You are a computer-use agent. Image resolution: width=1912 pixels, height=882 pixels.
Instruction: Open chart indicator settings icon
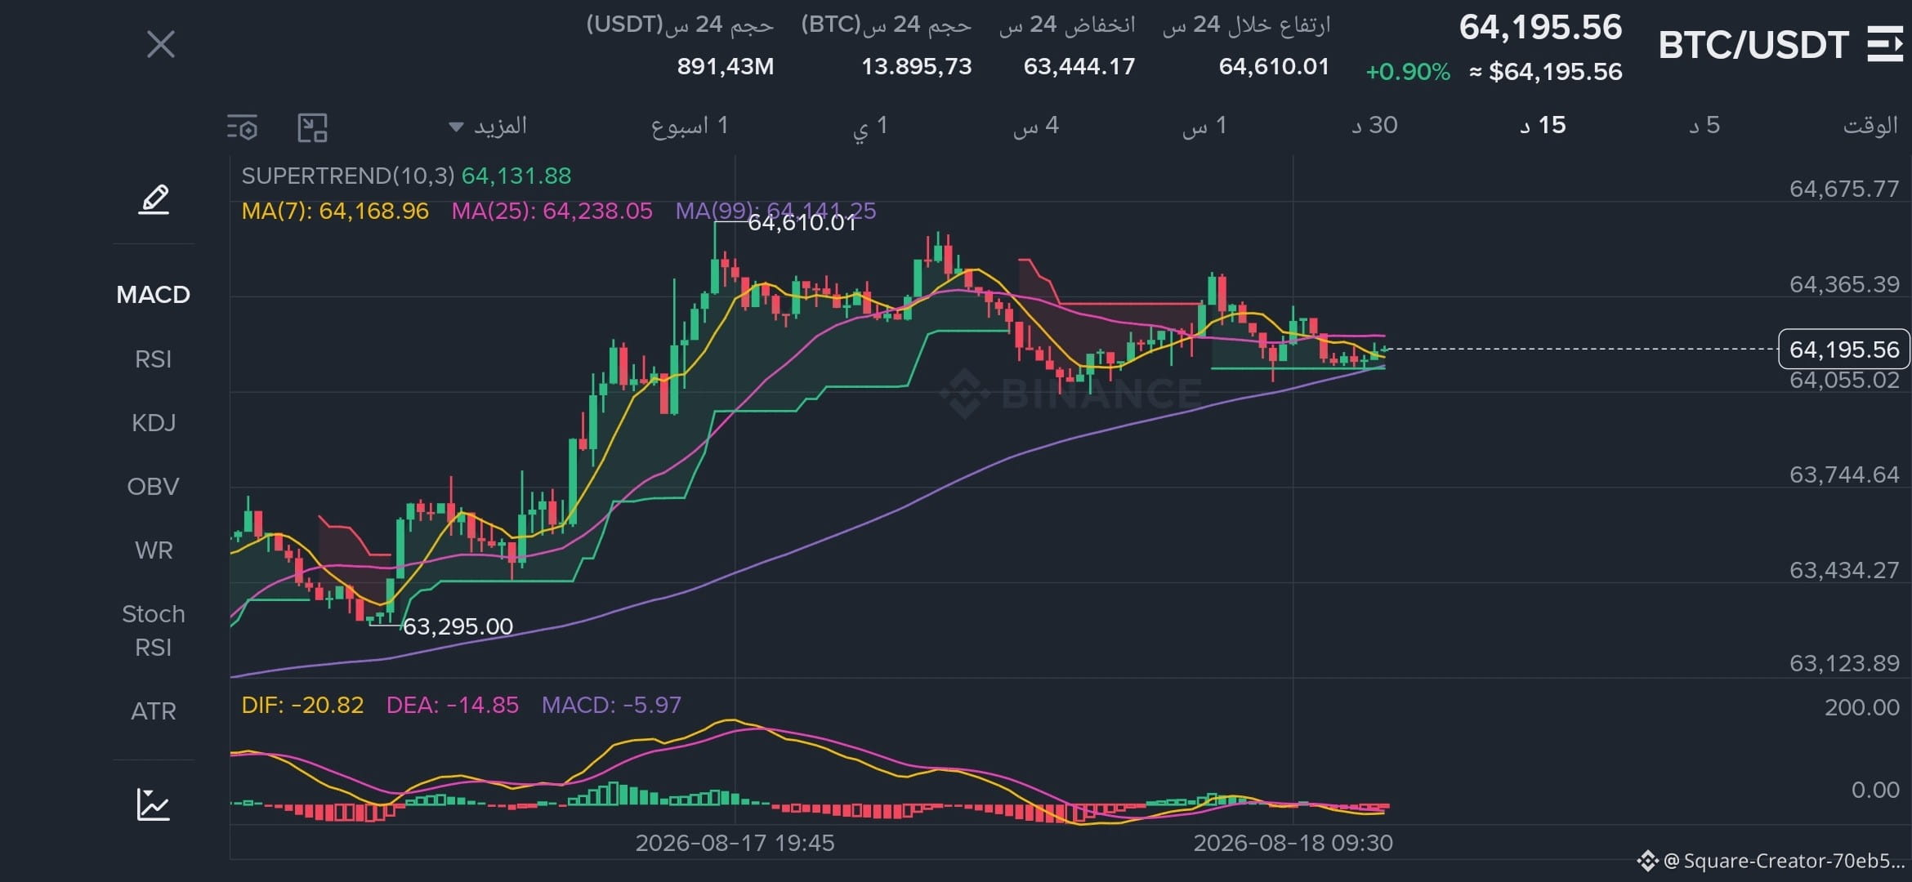point(242,127)
